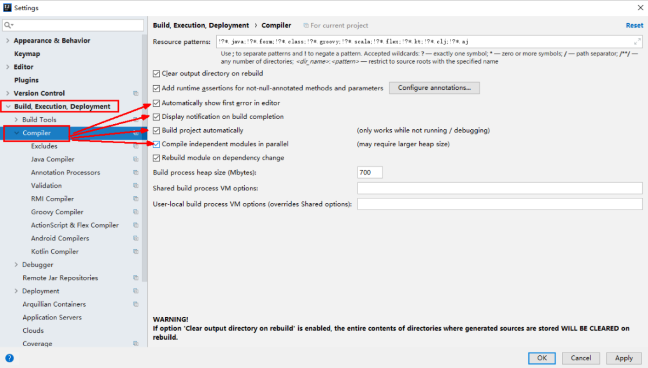Click the 'For current project' label
The height and width of the screenshot is (368, 648).
point(339,26)
